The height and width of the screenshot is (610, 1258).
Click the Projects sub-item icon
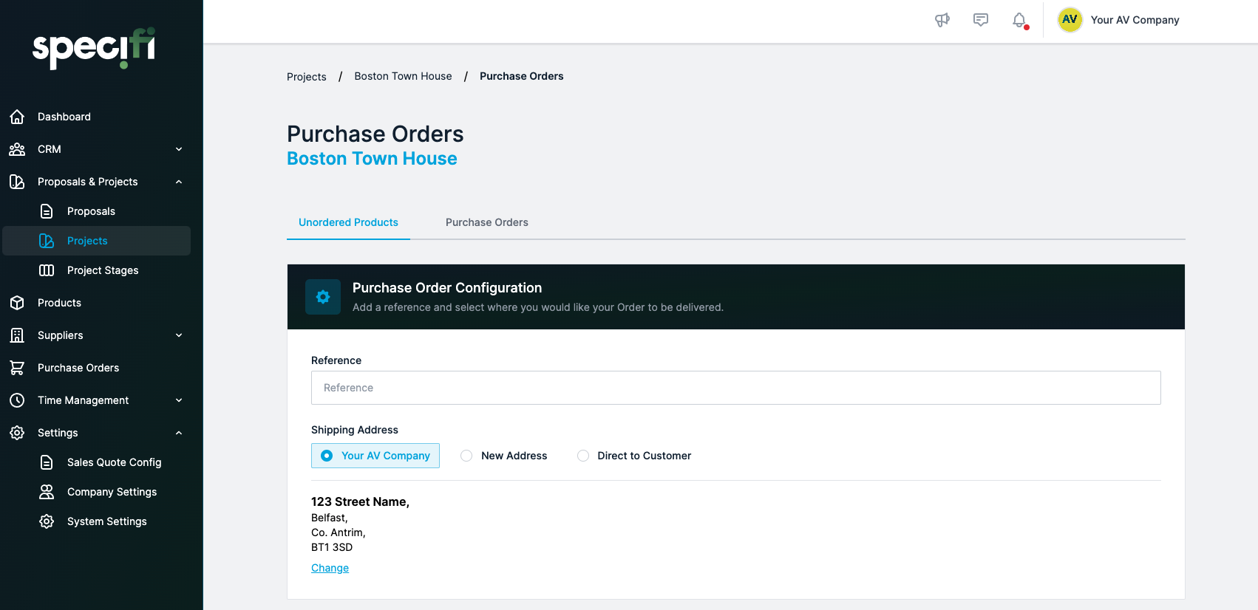(47, 241)
